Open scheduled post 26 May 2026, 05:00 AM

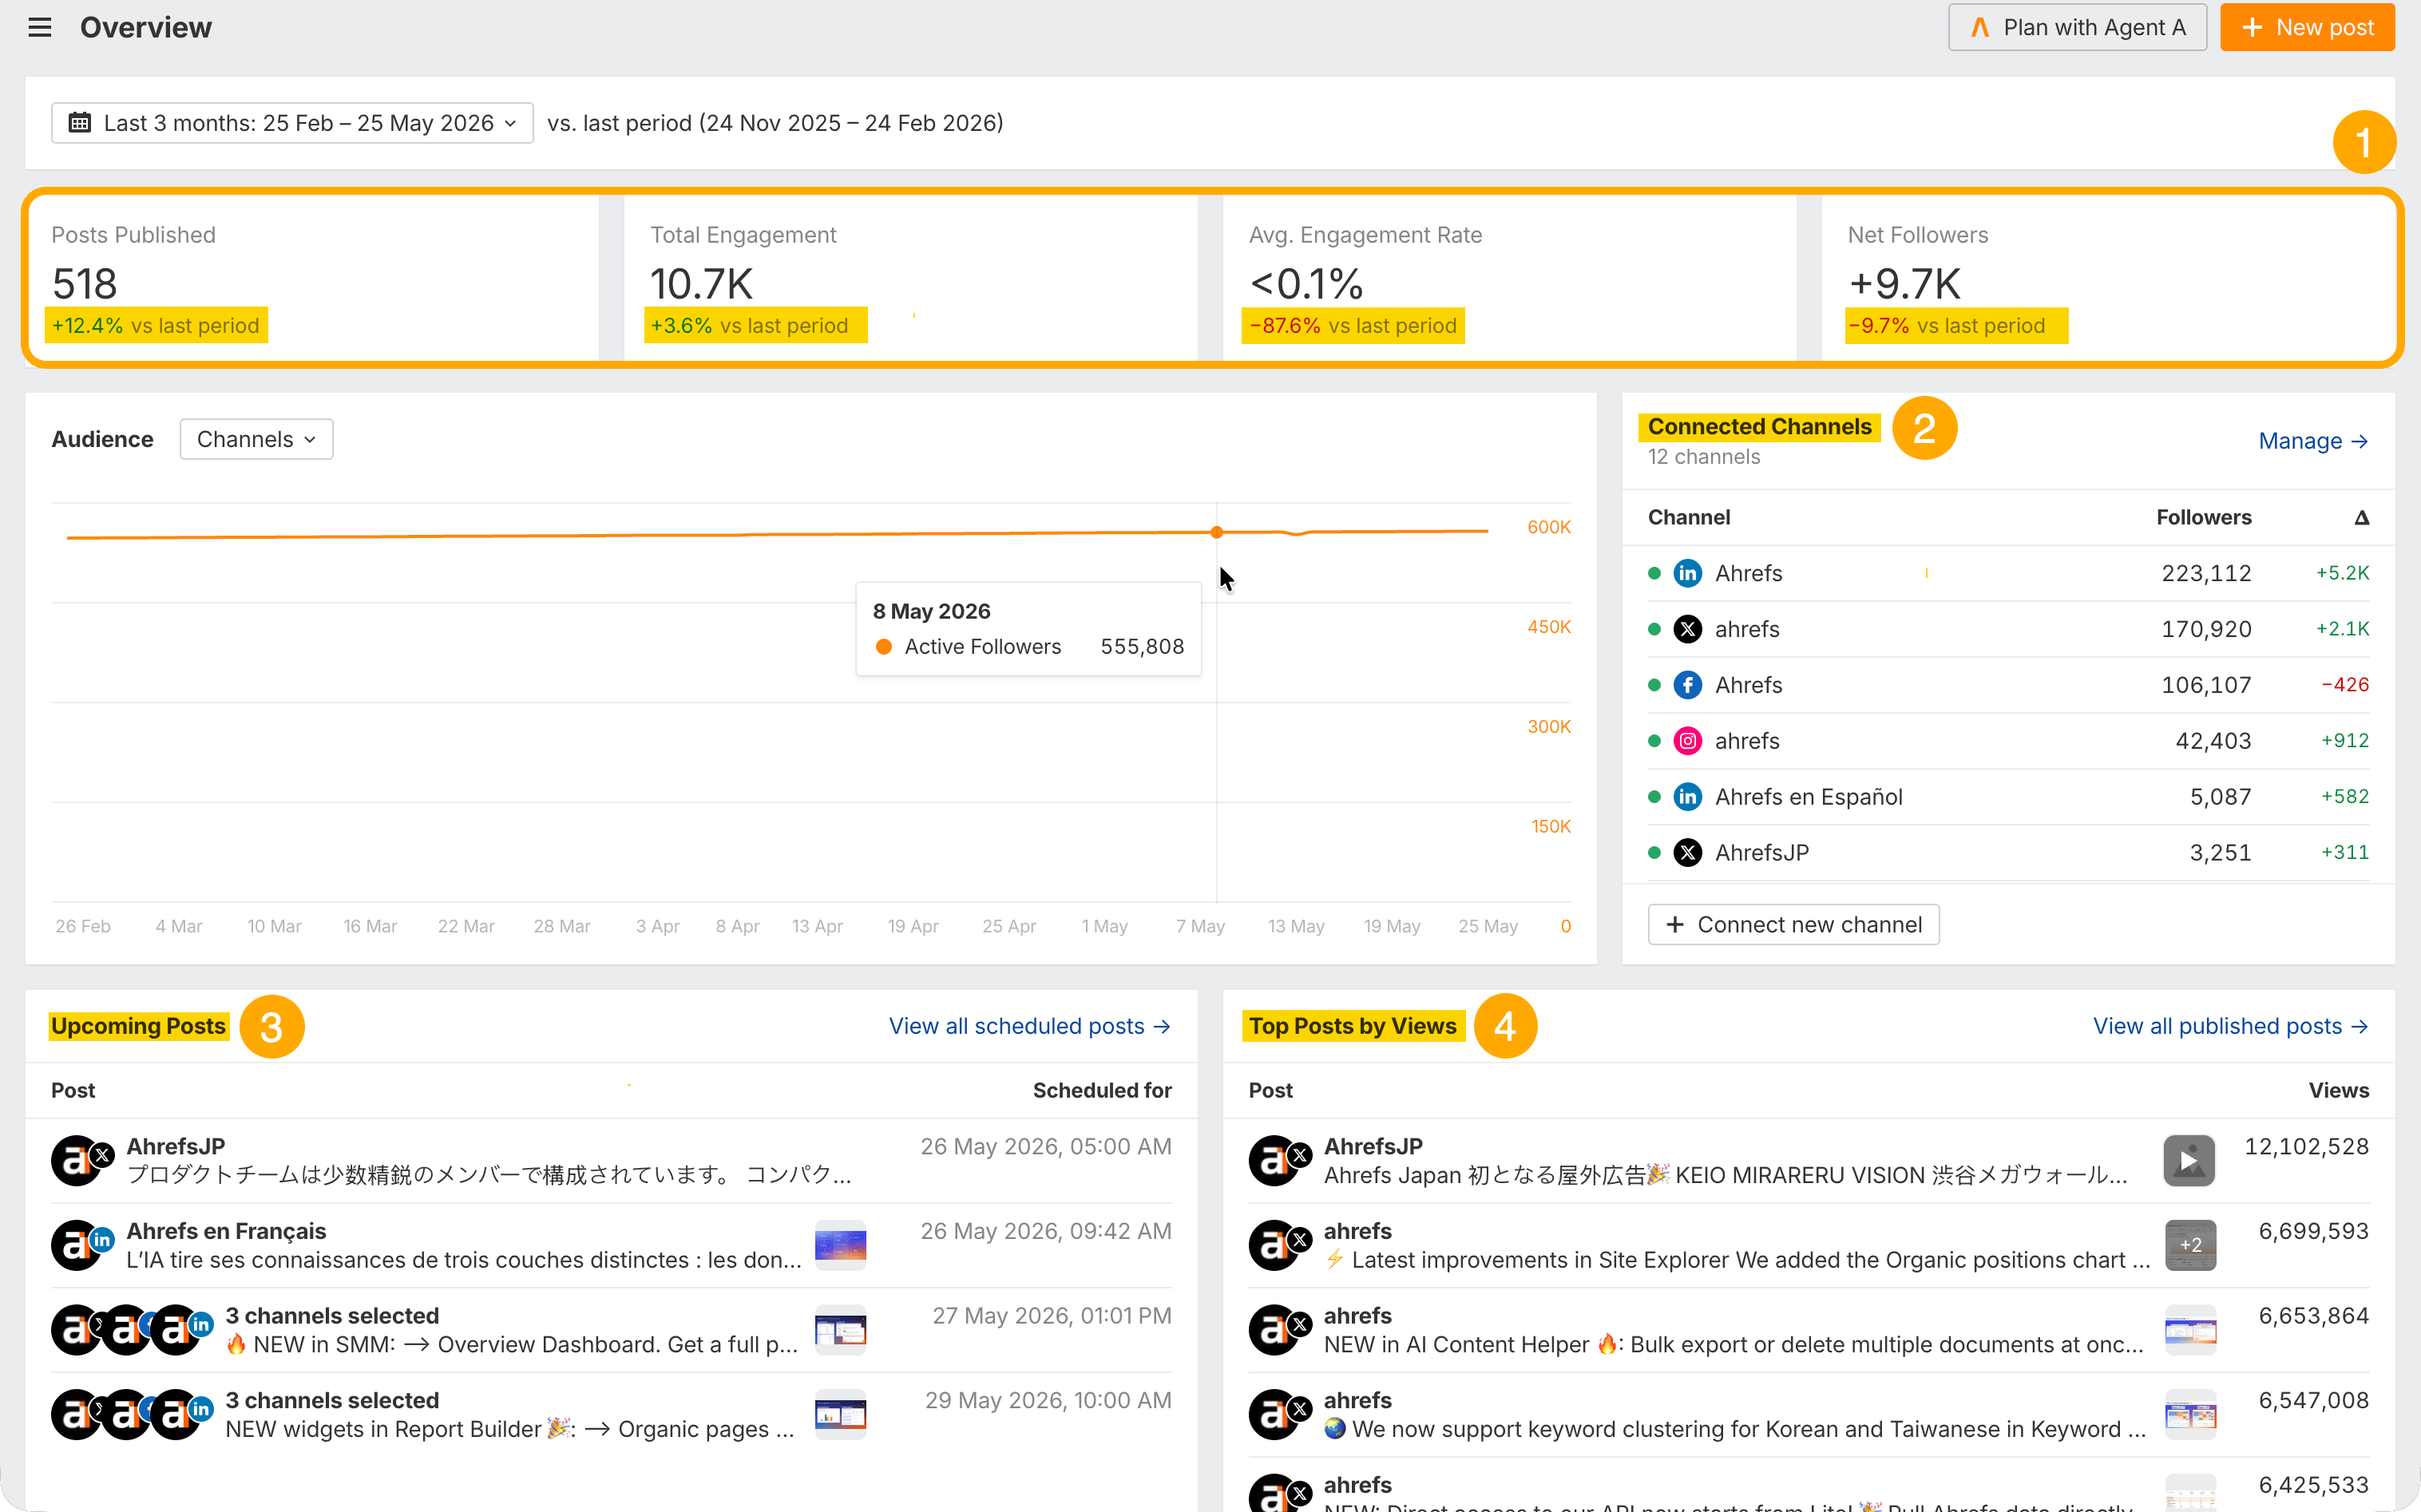[x=611, y=1160]
